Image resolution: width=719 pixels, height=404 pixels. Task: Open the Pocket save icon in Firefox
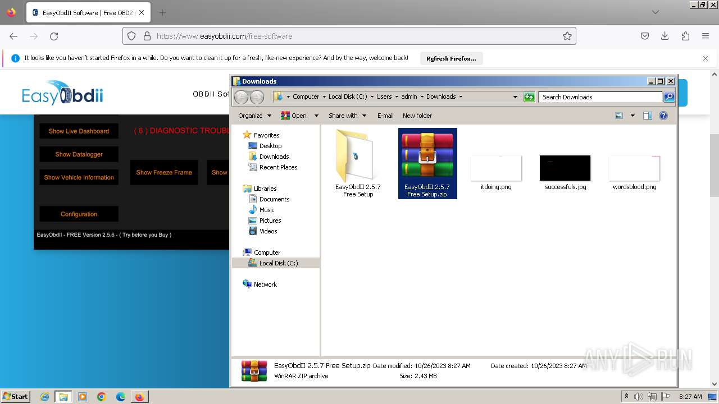point(645,36)
